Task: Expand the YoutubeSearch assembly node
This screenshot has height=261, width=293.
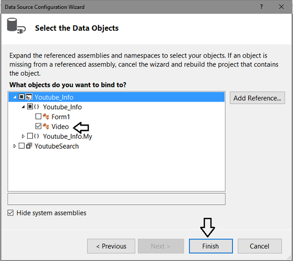Action: [15, 146]
